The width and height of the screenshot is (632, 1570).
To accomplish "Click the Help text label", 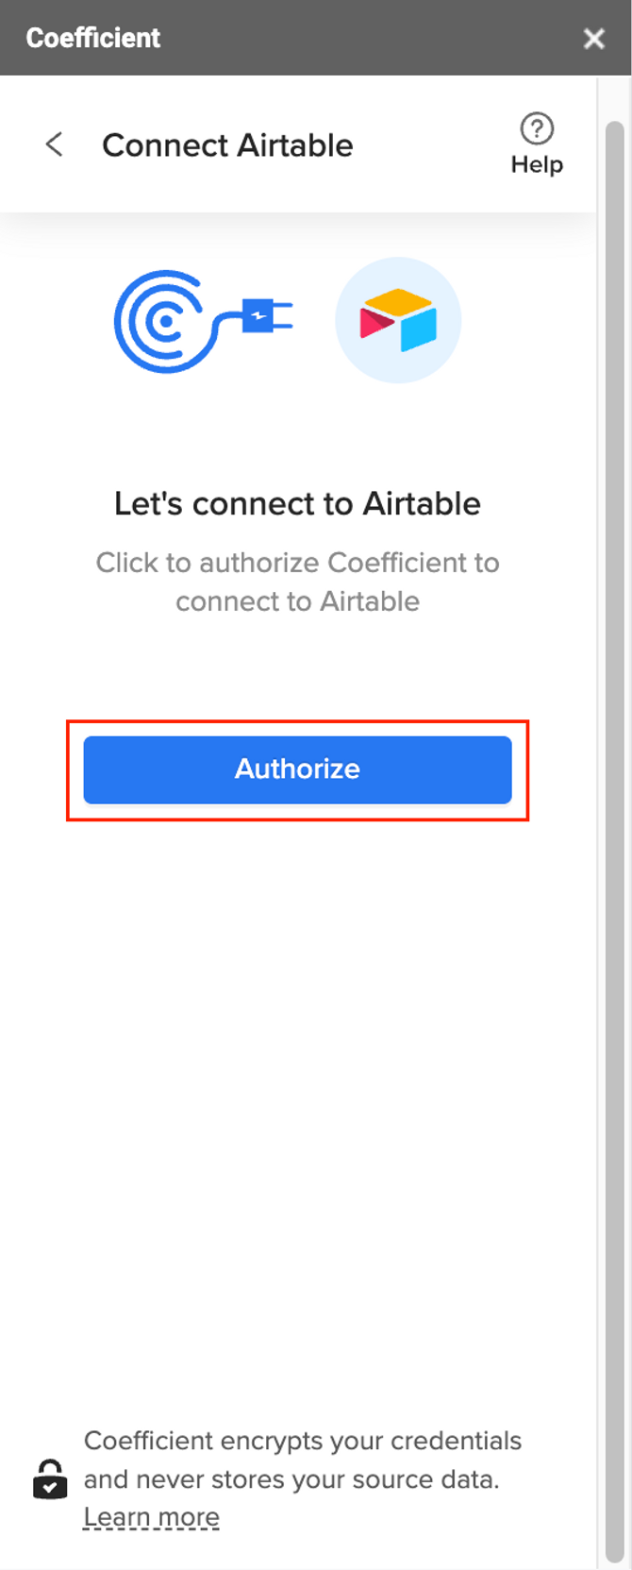I will tap(537, 164).
